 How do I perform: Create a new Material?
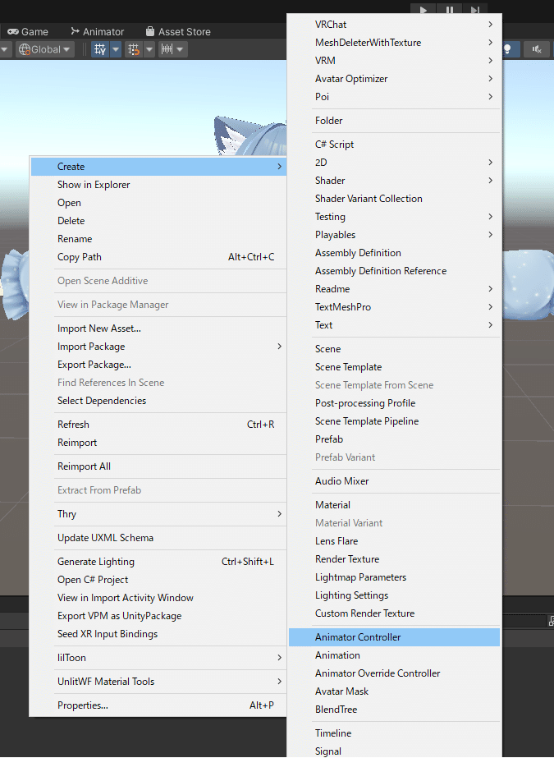(394, 505)
